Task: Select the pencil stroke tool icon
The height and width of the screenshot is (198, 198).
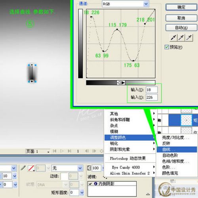Action: [x=23, y=168]
